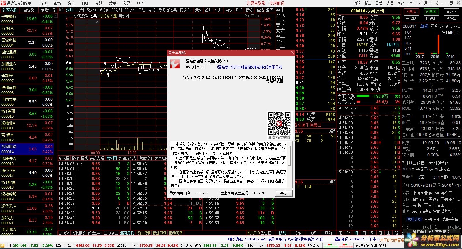Click the QR code in About dialog
Image resolution: width=462 pixels, height=249 pixels.
tap(279, 124)
